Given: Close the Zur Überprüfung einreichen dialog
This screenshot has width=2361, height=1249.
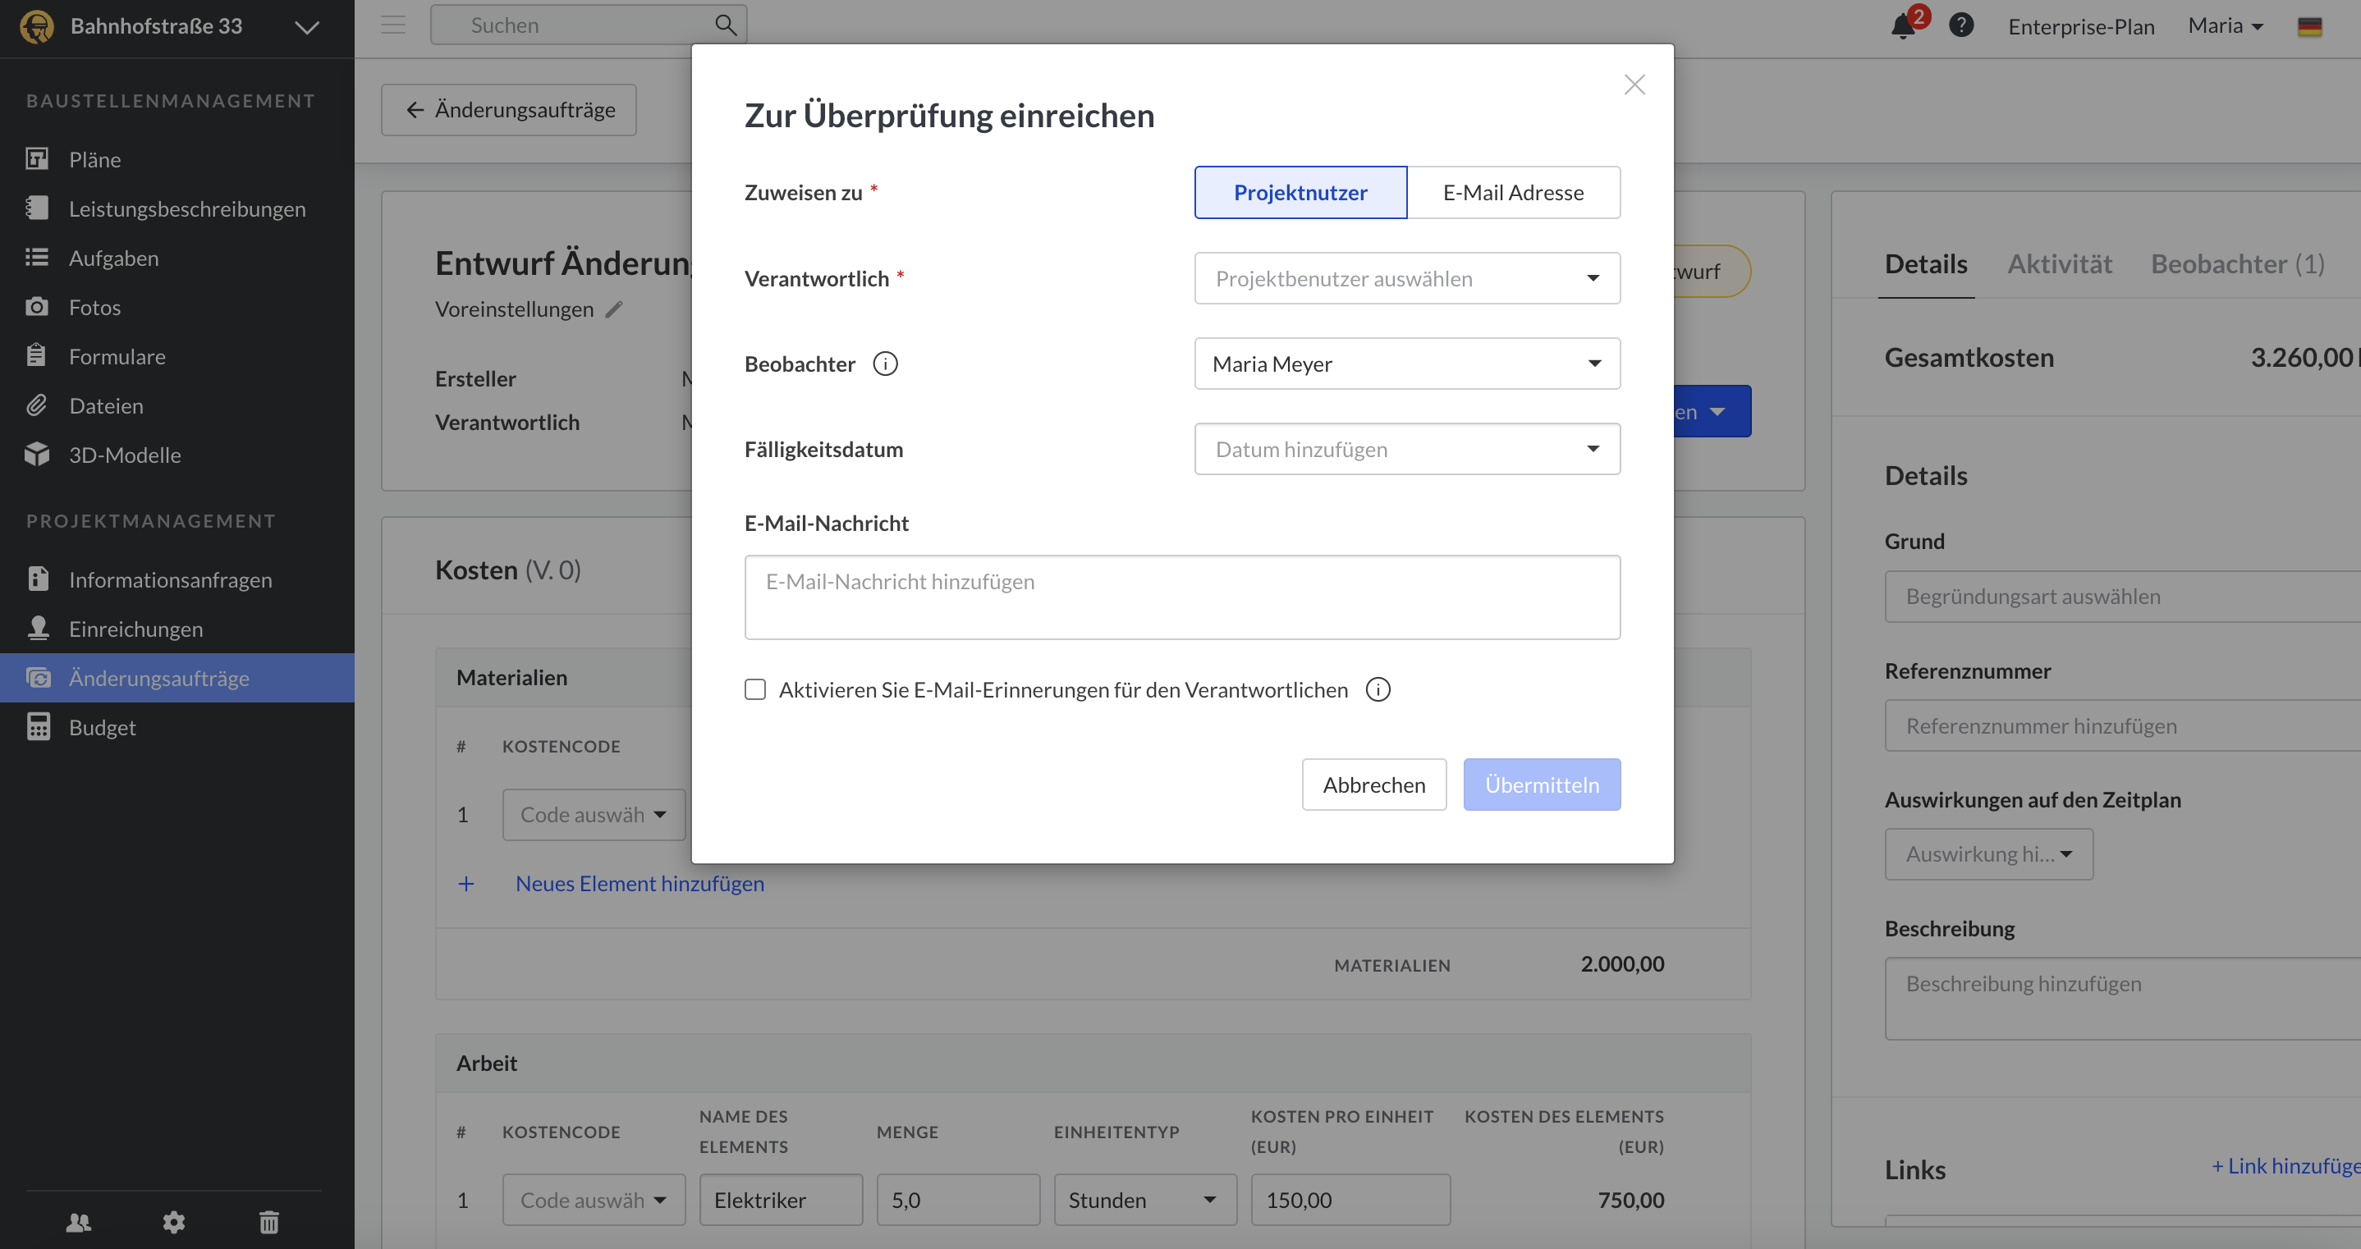Looking at the screenshot, I should point(1634,85).
